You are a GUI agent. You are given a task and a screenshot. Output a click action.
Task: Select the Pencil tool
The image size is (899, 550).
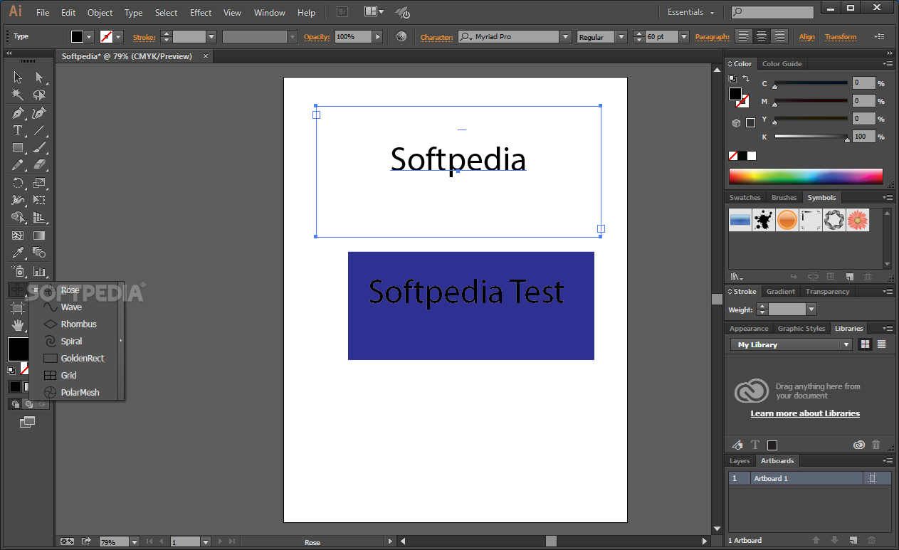coord(18,165)
